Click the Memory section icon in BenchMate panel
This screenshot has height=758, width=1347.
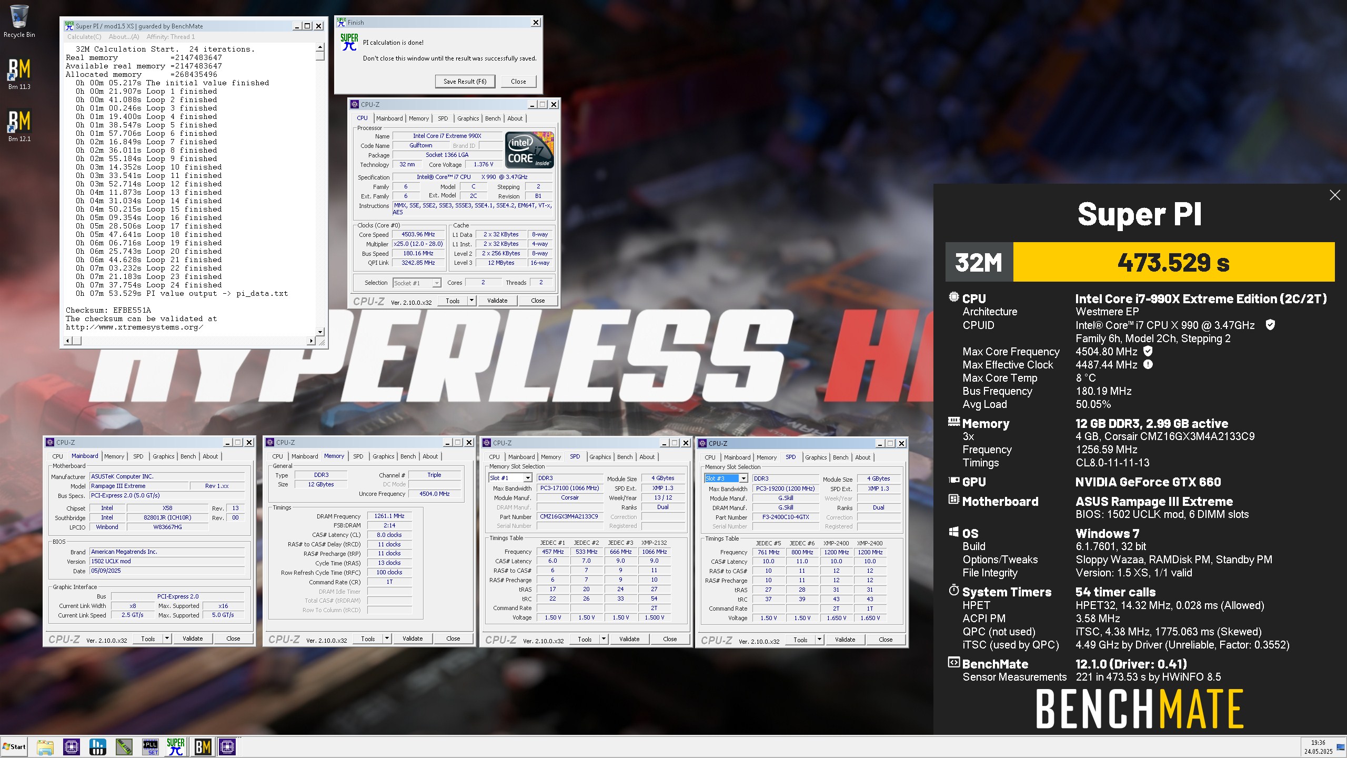coord(953,421)
